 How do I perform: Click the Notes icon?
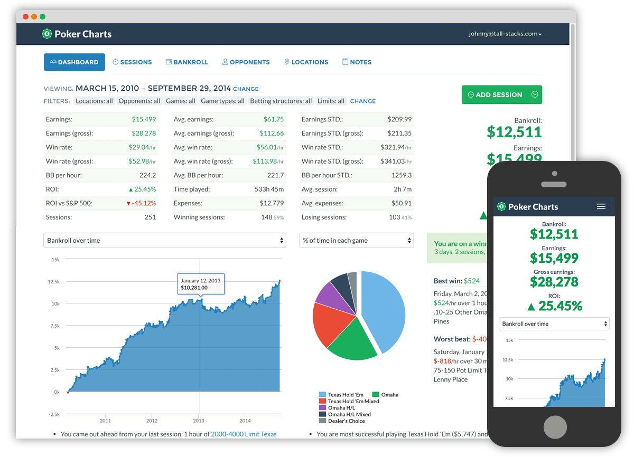[x=344, y=62]
